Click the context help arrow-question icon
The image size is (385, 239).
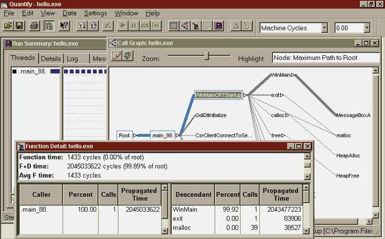tap(64, 25)
